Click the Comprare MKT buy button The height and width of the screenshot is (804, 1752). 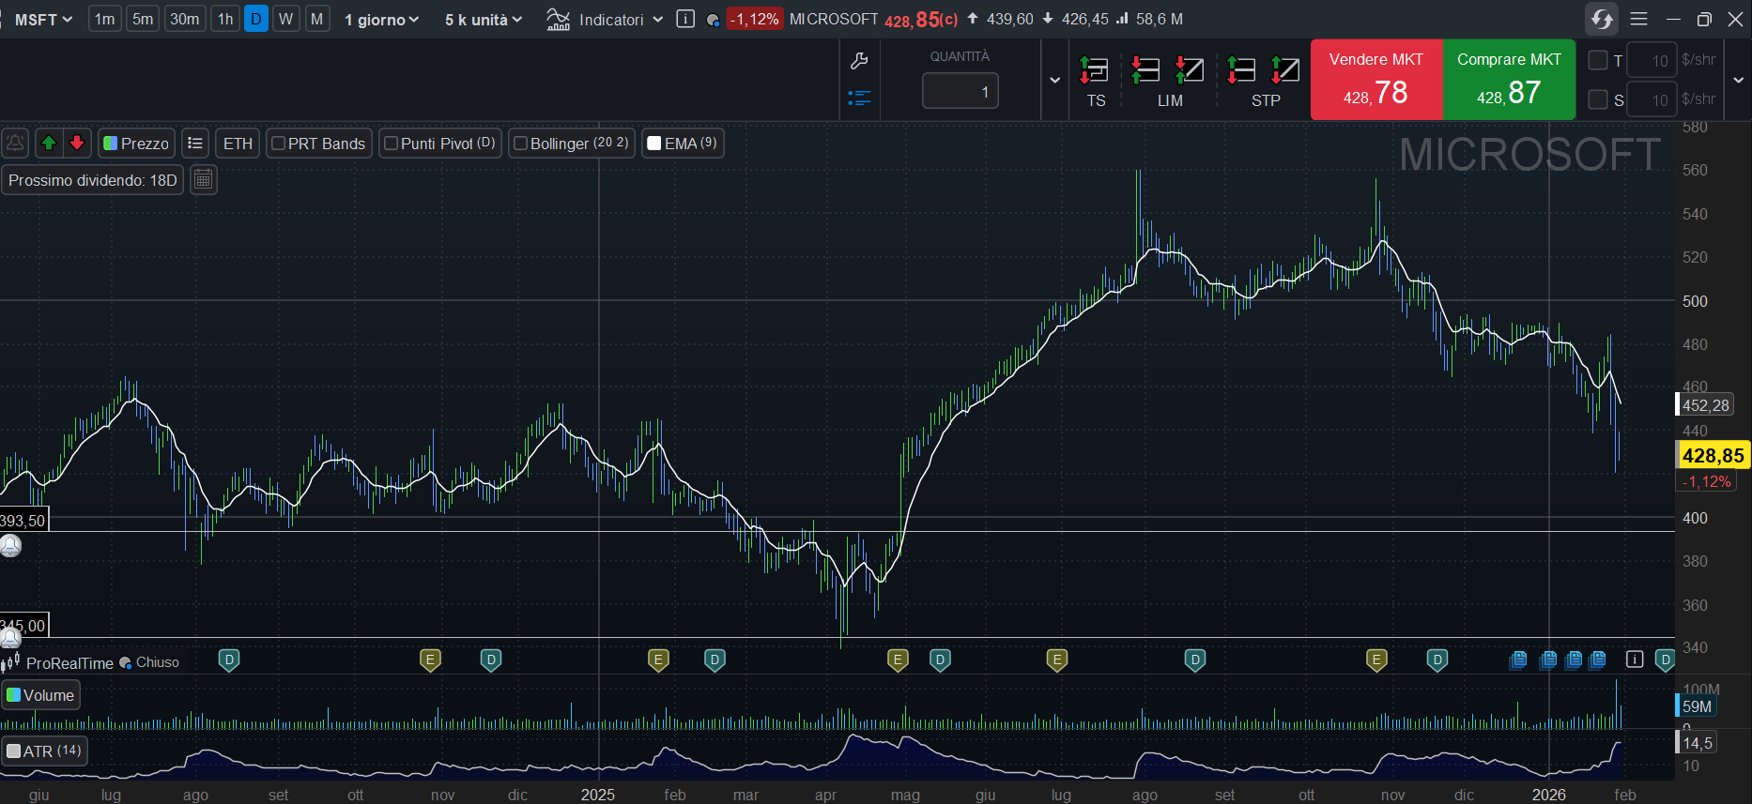(1509, 80)
